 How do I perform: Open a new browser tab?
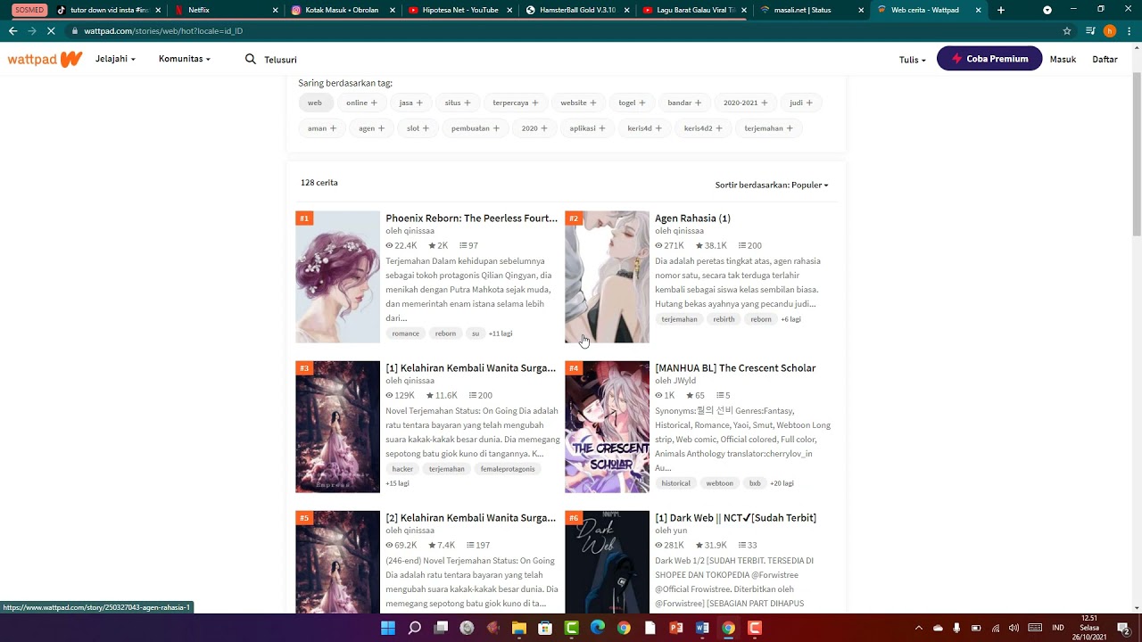pos(1001,10)
